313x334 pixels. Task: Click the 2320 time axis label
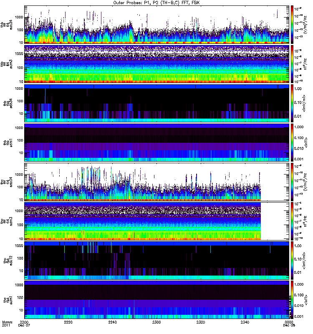(201, 322)
